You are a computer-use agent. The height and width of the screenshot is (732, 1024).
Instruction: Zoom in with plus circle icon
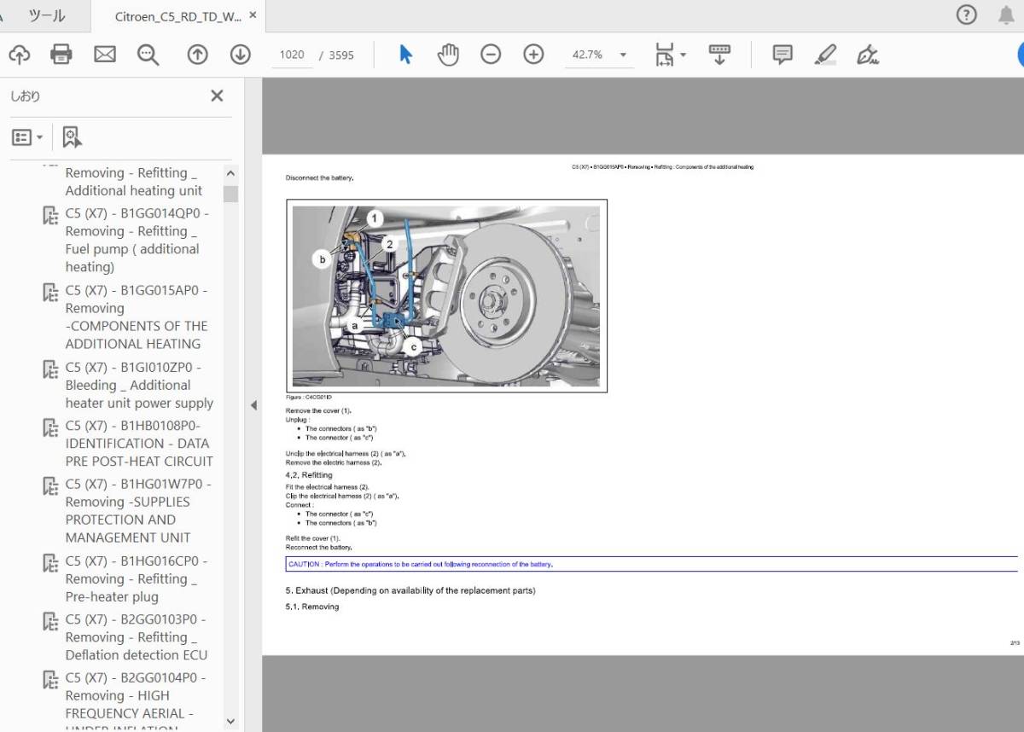coord(533,55)
